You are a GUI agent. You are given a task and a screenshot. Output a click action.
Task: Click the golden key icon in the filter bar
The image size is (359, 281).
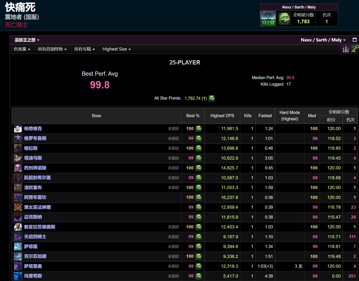click(x=355, y=49)
